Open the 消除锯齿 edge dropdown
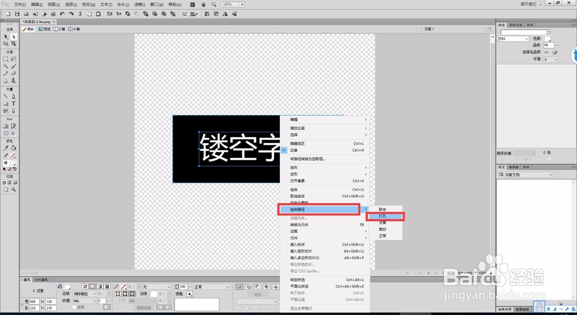Viewport: 577px width, 315px height. pyautogui.click(x=84, y=294)
